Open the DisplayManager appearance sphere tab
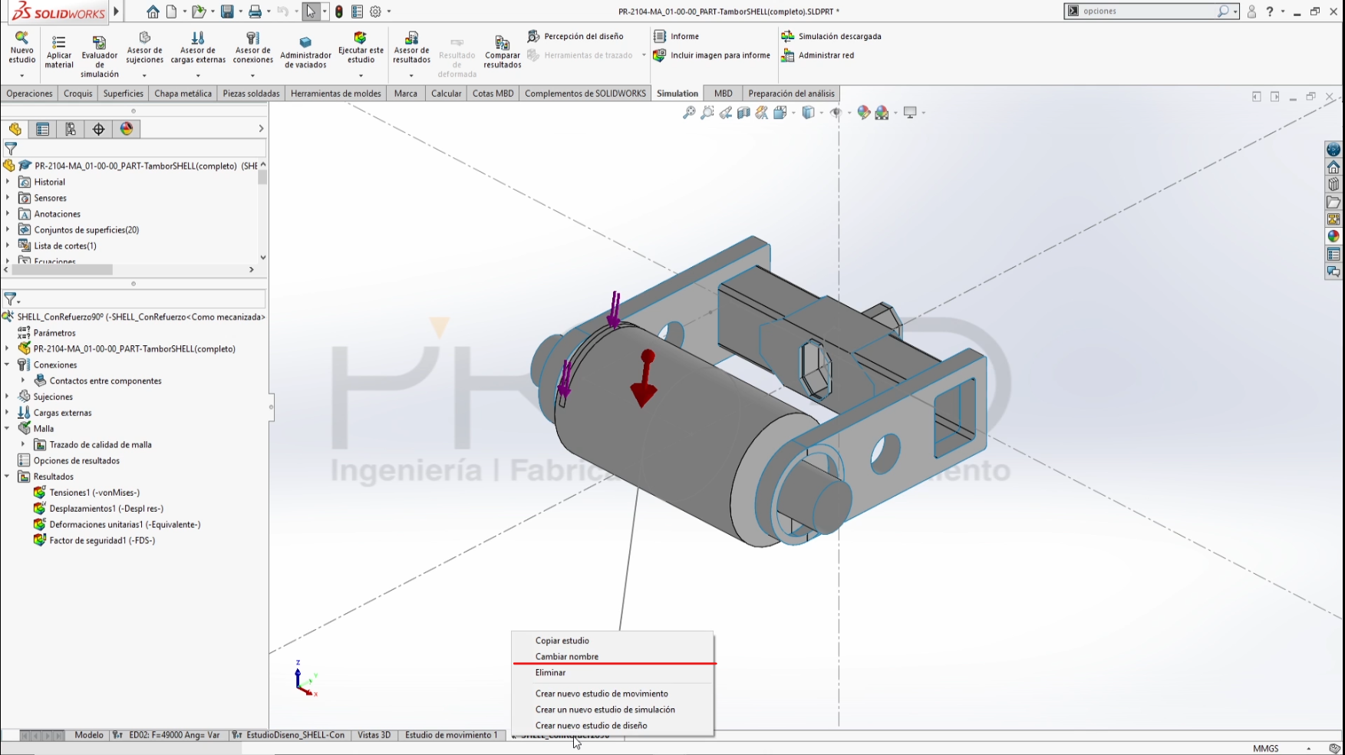 point(127,129)
